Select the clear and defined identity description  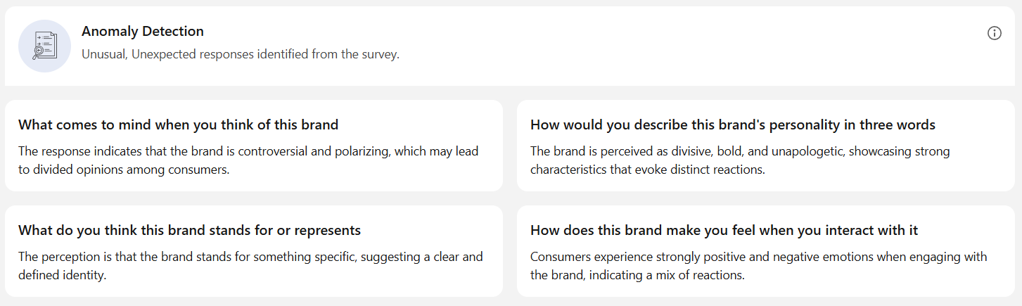250,266
